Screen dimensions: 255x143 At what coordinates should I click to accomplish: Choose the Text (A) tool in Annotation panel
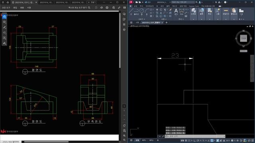176,12
